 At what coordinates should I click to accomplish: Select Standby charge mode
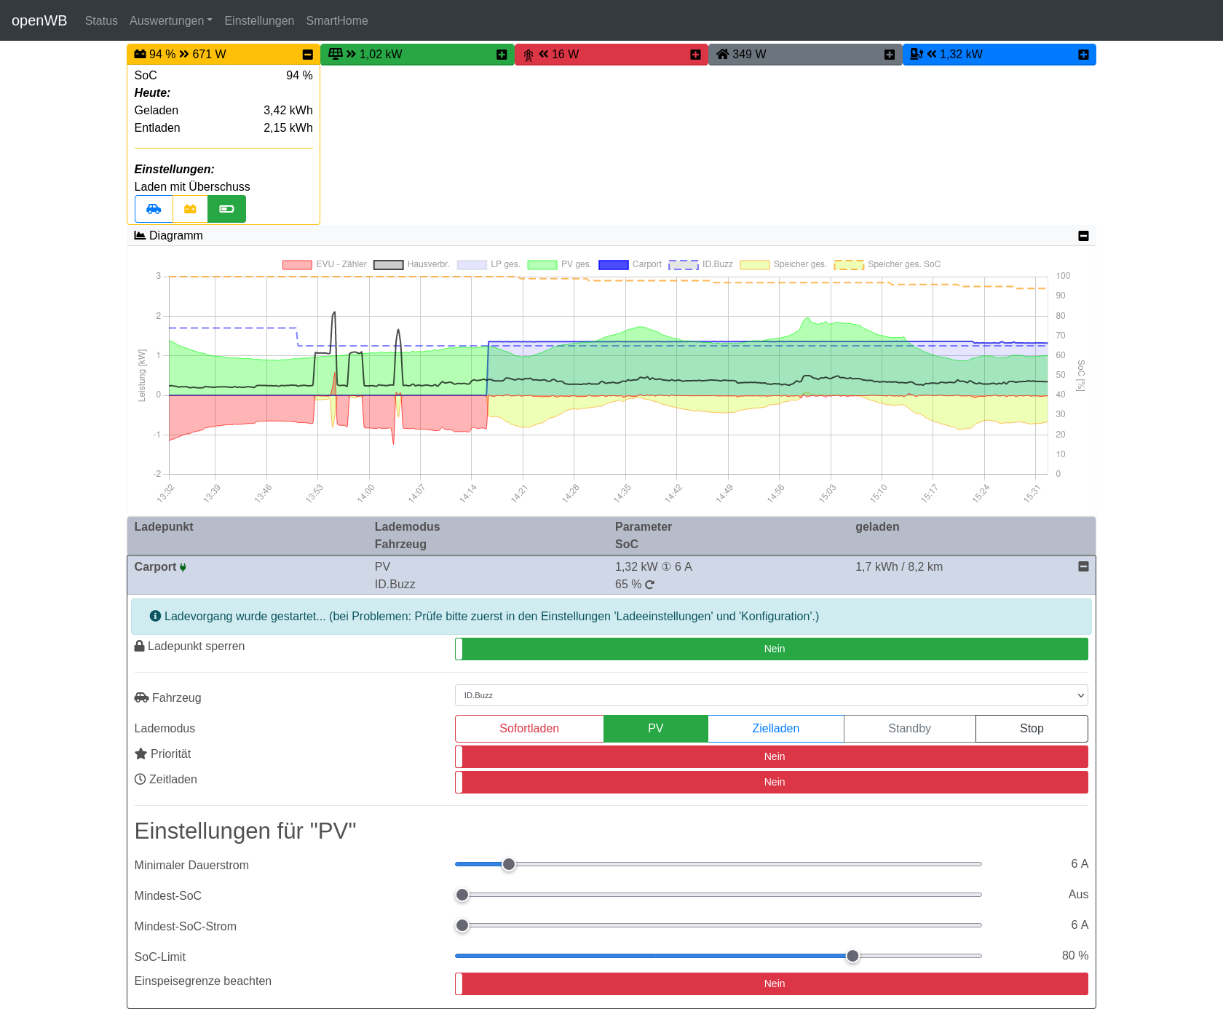tap(910, 729)
